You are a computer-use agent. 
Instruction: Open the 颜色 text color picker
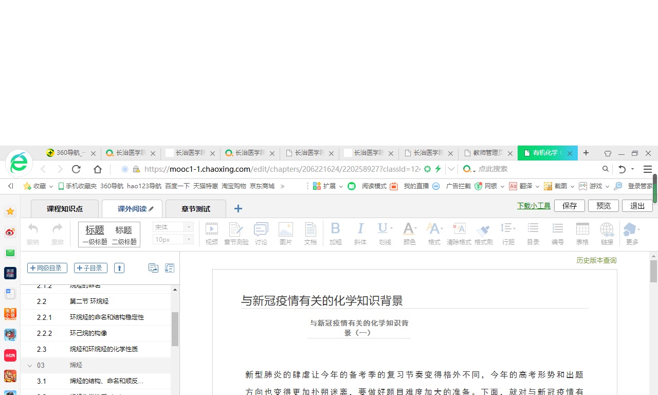tap(409, 234)
